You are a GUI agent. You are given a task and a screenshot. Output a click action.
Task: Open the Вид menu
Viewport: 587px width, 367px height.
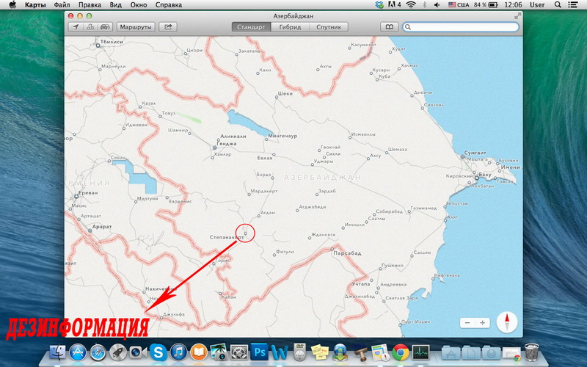(115, 5)
